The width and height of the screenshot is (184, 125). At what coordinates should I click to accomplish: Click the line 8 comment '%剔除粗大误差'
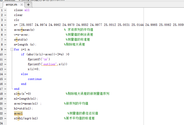pyautogui.click(x=74, y=44)
